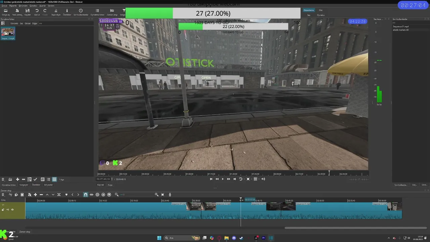Open the player grid dropdown
The width and height of the screenshot is (430, 242).
coord(259,179)
